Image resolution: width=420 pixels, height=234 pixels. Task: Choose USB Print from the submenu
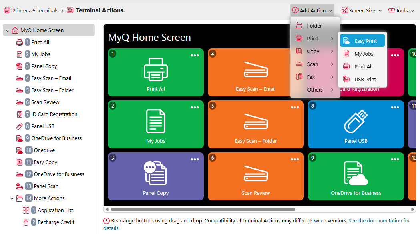pos(362,79)
